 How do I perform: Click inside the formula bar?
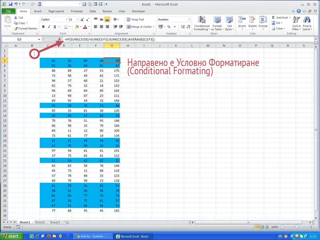pos(188,39)
